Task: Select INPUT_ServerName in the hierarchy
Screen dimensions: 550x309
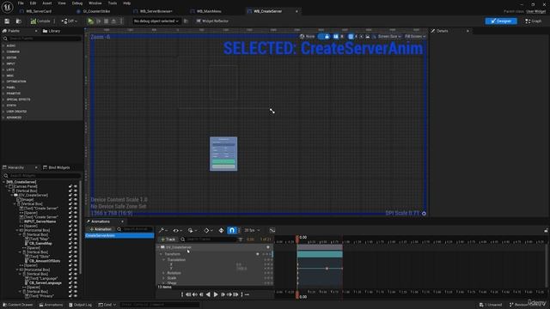Action: pos(40,221)
